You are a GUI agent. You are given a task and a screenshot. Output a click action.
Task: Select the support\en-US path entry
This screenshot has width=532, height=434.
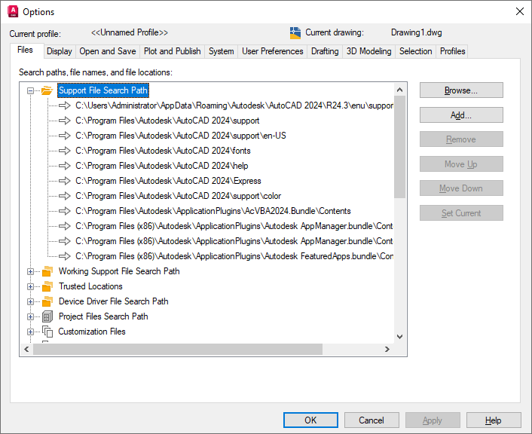[x=181, y=136]
